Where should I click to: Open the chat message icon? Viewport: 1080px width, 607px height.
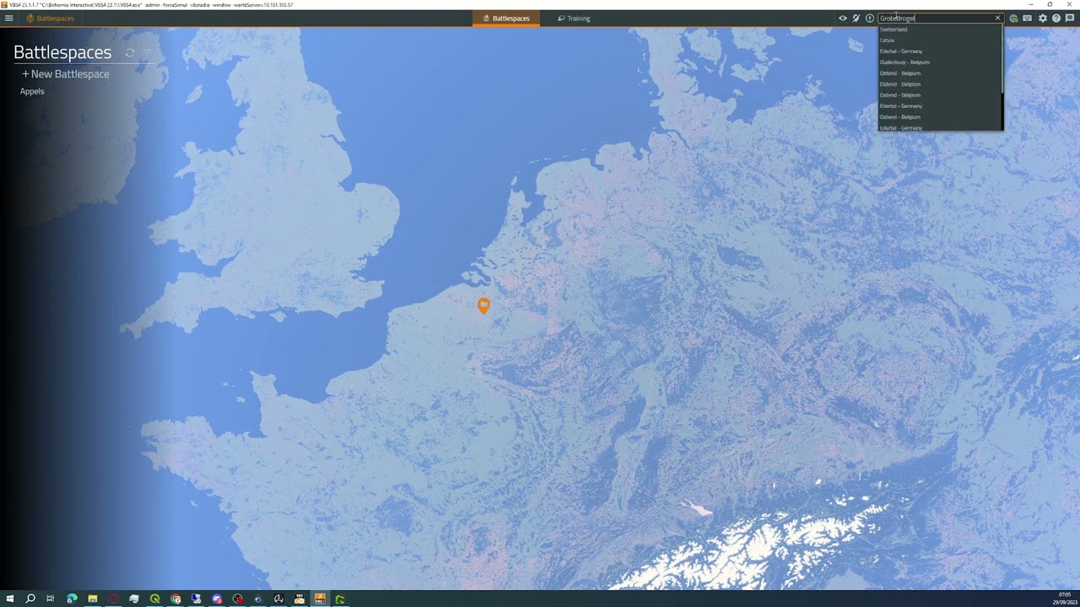1069,18
